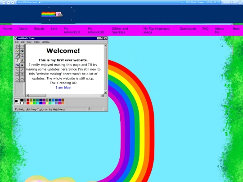Viewport: 243px width, 182px height.
Task: Pick the yellow palette swatch
Action: [x=31, y=103]
